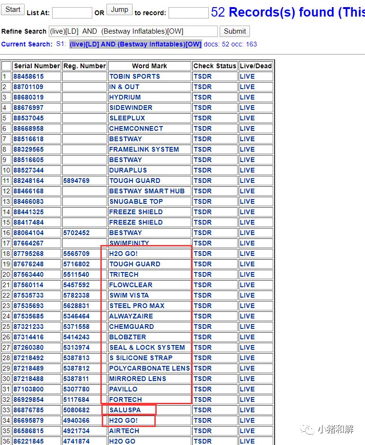
Task: Open the SIDEWINDER word mark link
Action: (x=131, y=108)
